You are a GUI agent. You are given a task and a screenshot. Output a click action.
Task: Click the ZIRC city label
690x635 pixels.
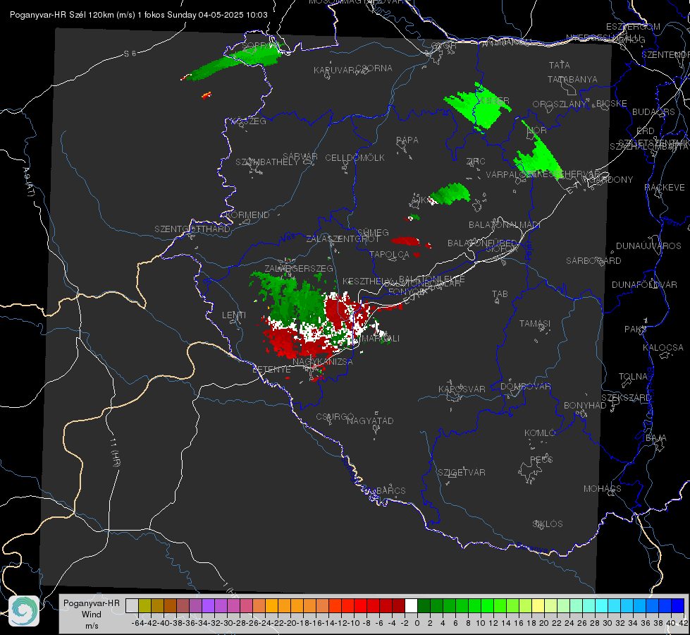pyautogui.click(x=476, y=162)
